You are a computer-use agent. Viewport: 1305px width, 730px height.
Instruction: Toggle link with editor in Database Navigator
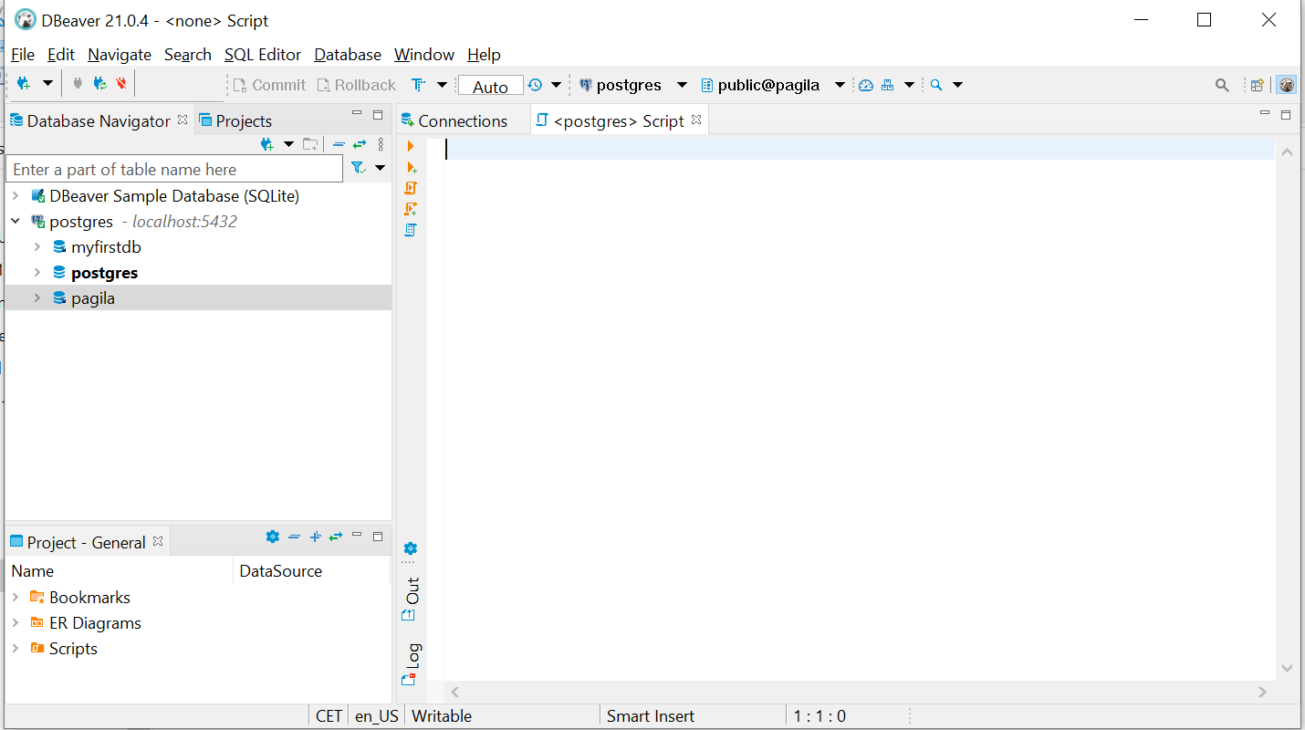(360, 144)
